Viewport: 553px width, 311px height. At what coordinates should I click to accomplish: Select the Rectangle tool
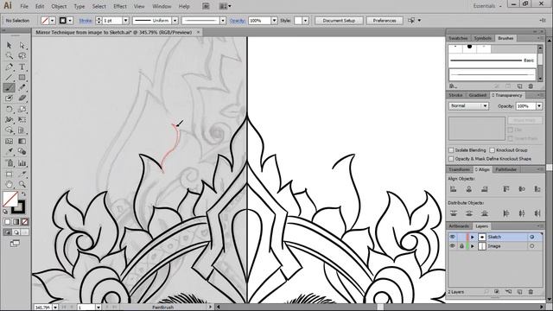pyautogui.click(x=22, y=77)
